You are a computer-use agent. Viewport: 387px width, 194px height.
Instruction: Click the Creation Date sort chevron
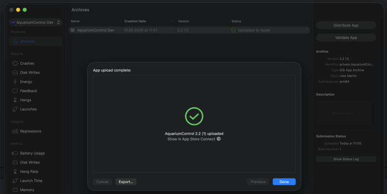tap(172, 21)
